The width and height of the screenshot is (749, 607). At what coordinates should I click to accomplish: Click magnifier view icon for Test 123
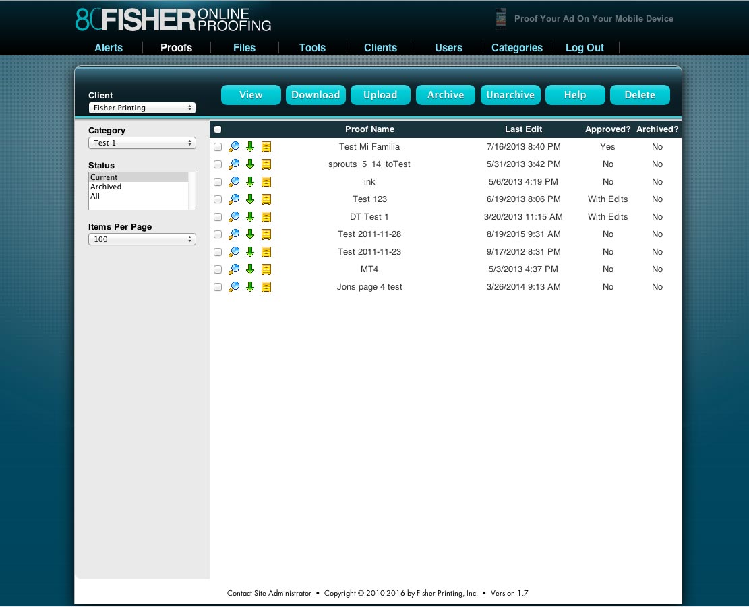(x=234, y=199)
